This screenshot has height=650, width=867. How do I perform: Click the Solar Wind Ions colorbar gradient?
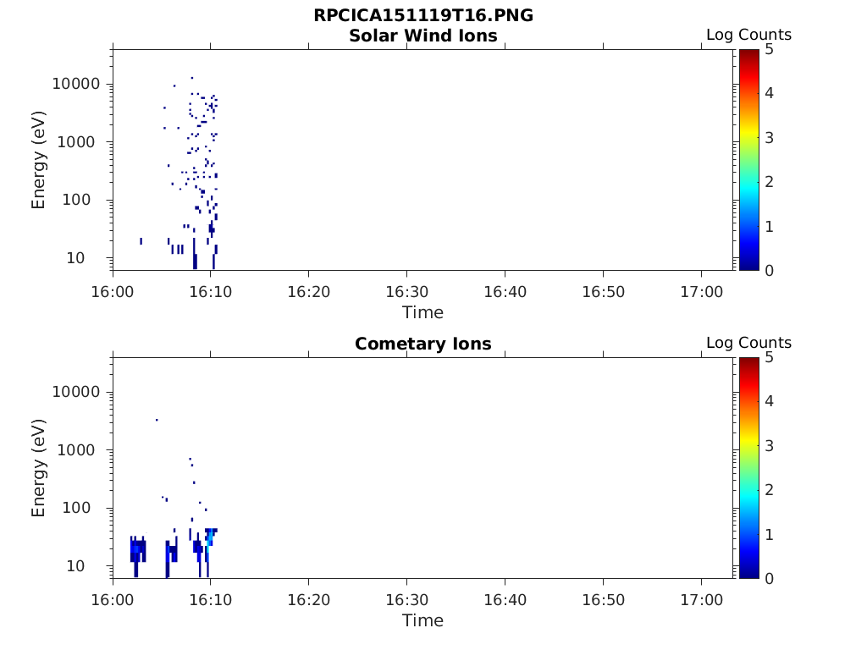click(x=749, y=160)
